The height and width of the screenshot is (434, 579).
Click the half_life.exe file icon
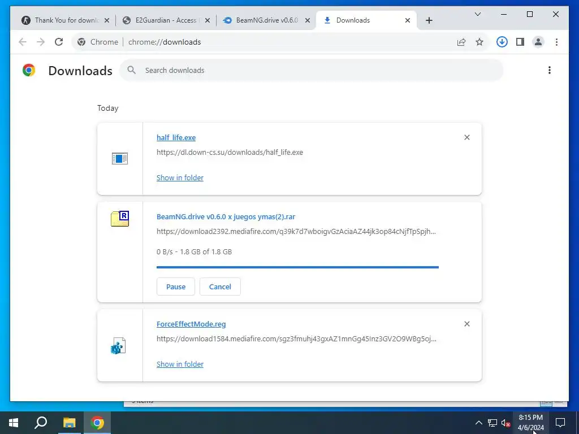pyautogui.click(x=120, y=158)
